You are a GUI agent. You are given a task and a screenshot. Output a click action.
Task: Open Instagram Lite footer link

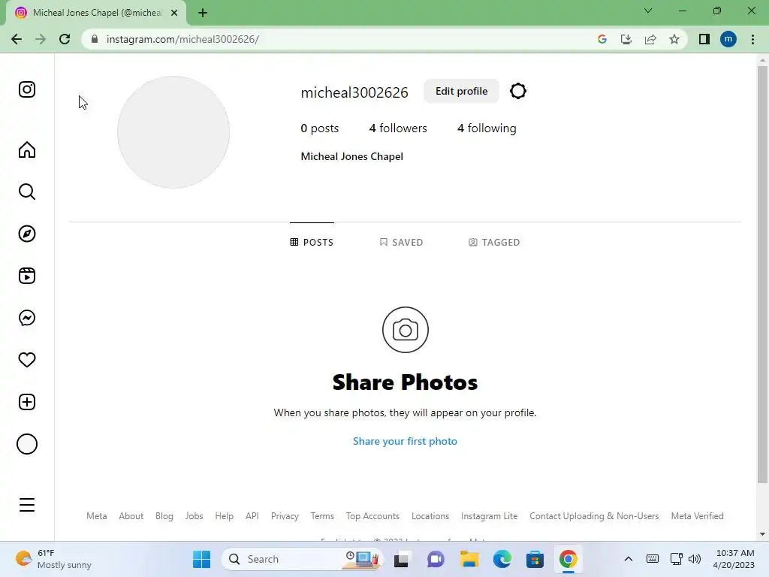(489, 516)
